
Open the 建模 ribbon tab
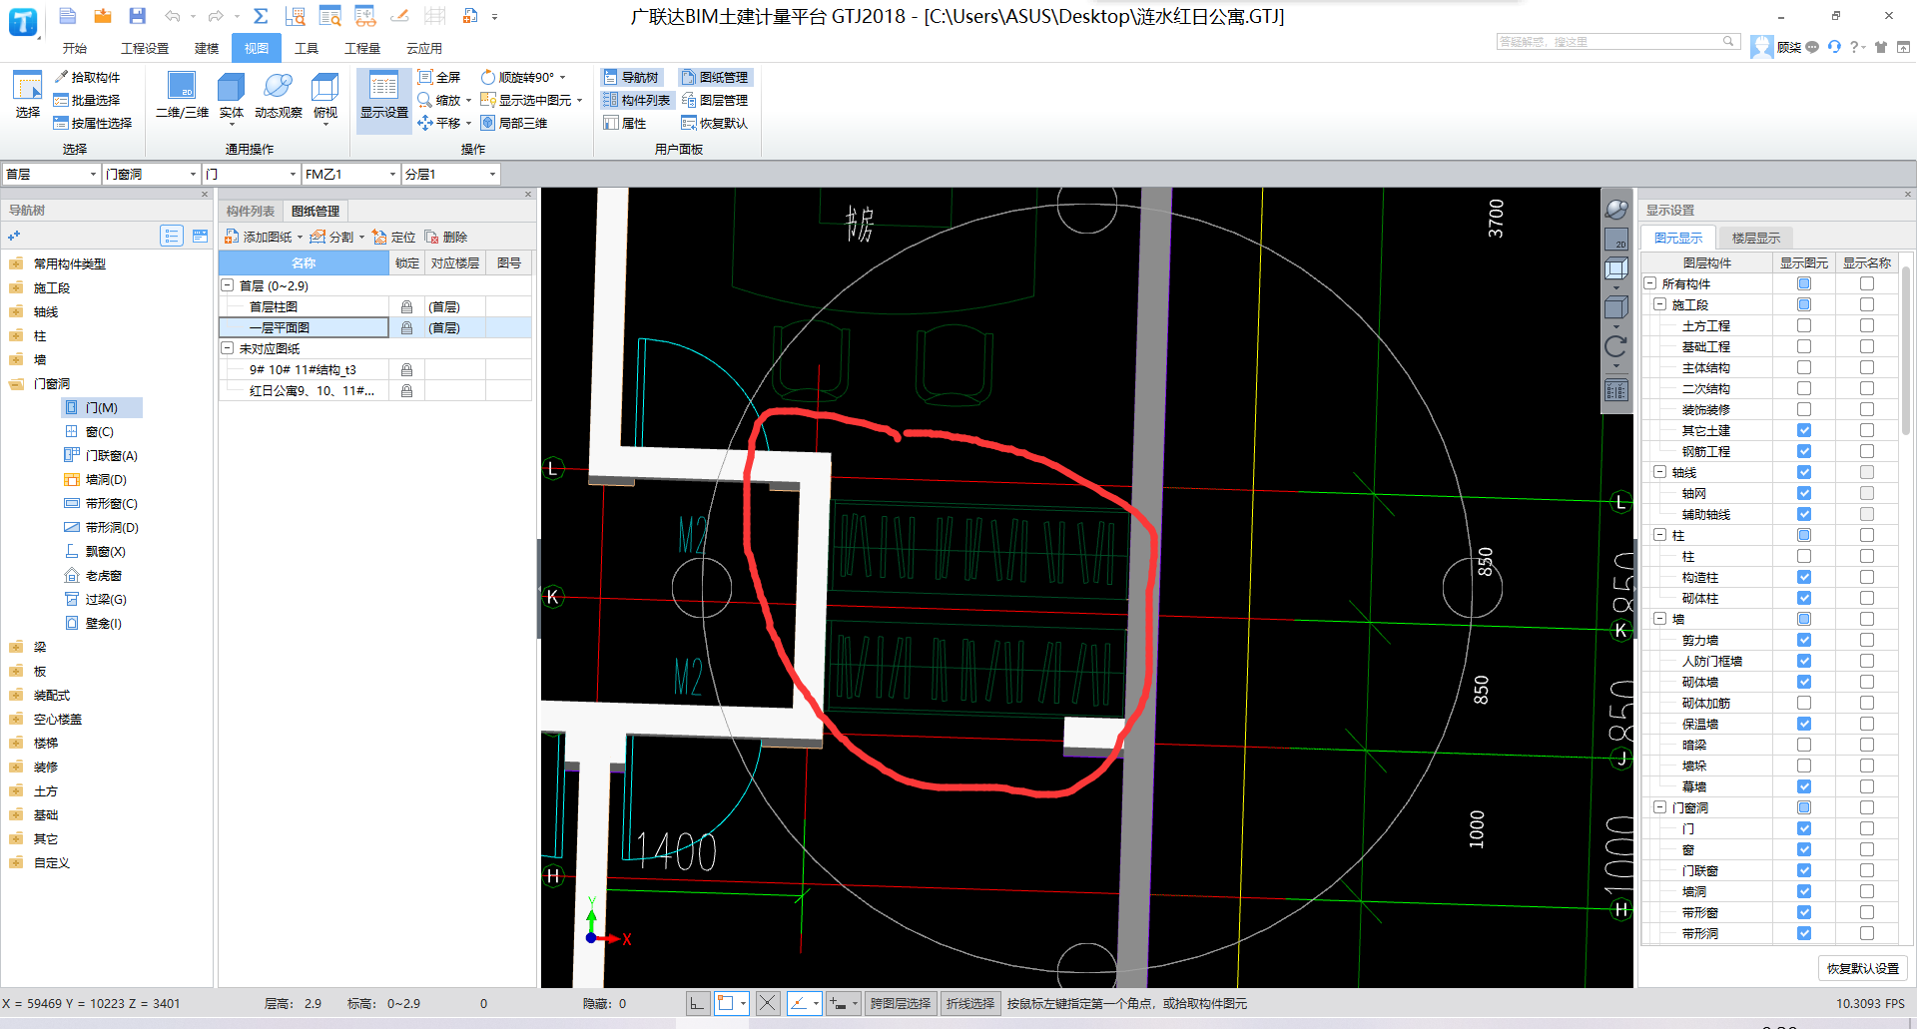pos(207,48)
